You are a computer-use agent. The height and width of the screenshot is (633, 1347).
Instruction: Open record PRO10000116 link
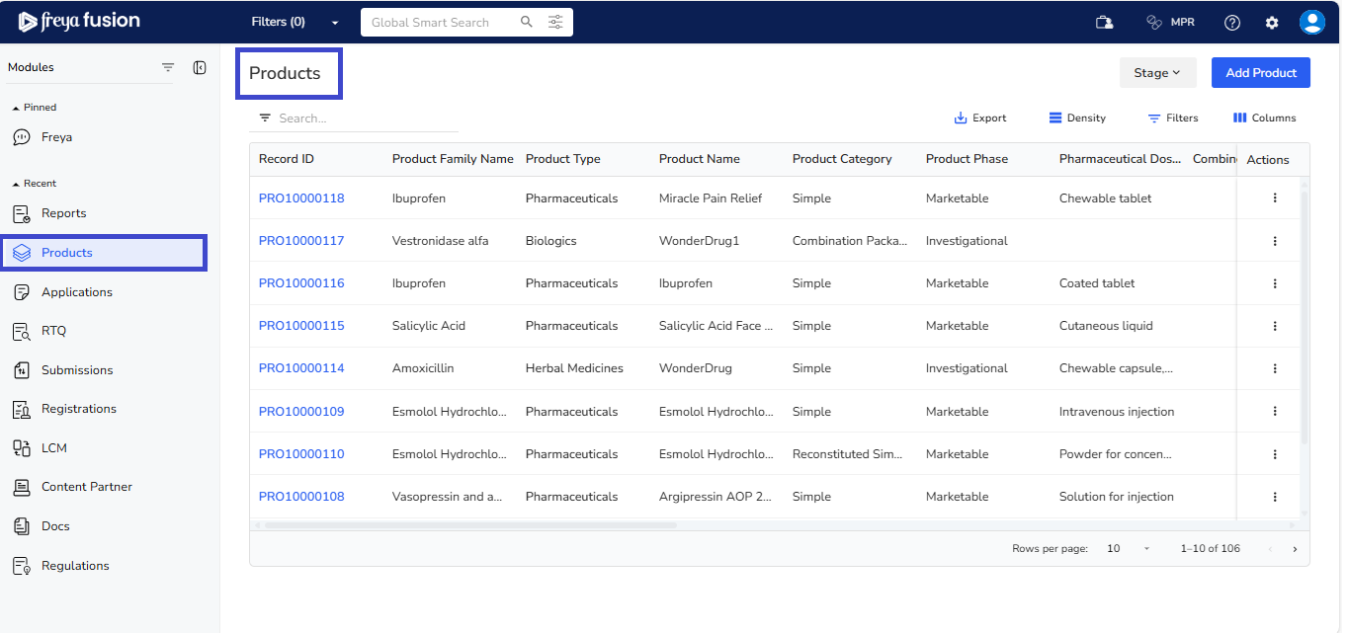pyautogui.click(x=301, y=283)
